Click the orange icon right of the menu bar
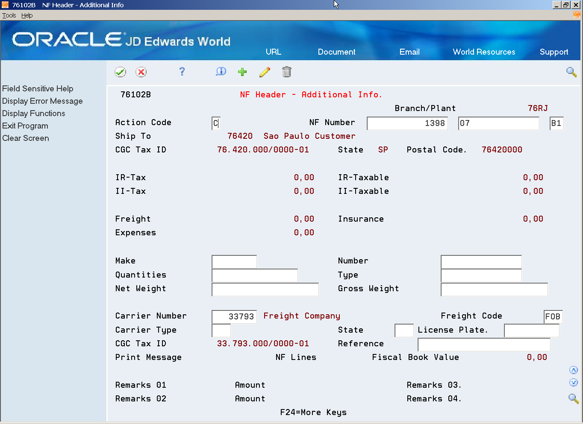The image size is (583, 424). coord(577,15)
